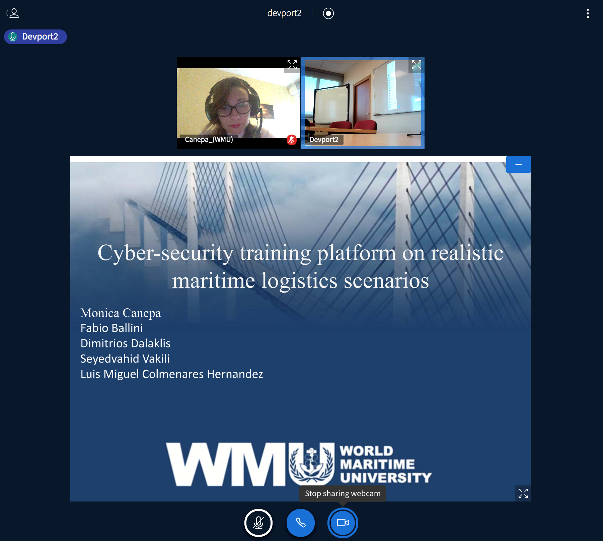Screen dimensions: 603x541
Task: Click the name 'Monica Canepa' on the slide
Action: click(x=121, y=313)
